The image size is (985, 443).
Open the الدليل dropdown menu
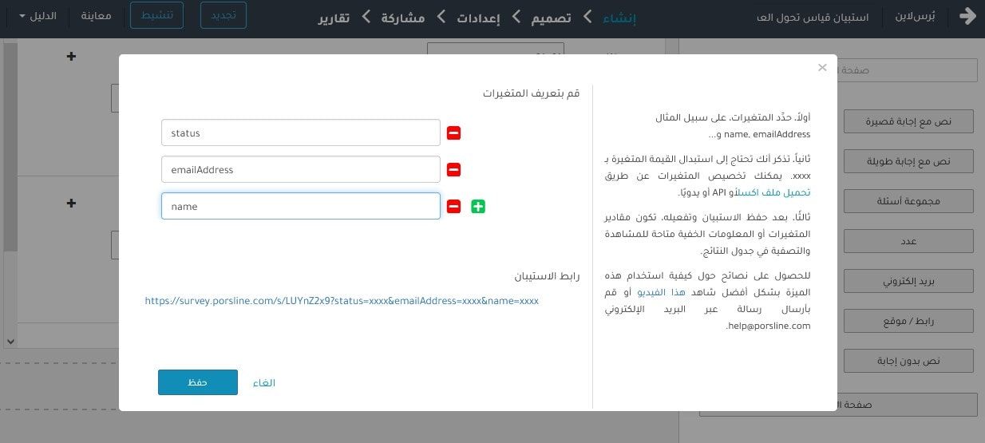37,16
